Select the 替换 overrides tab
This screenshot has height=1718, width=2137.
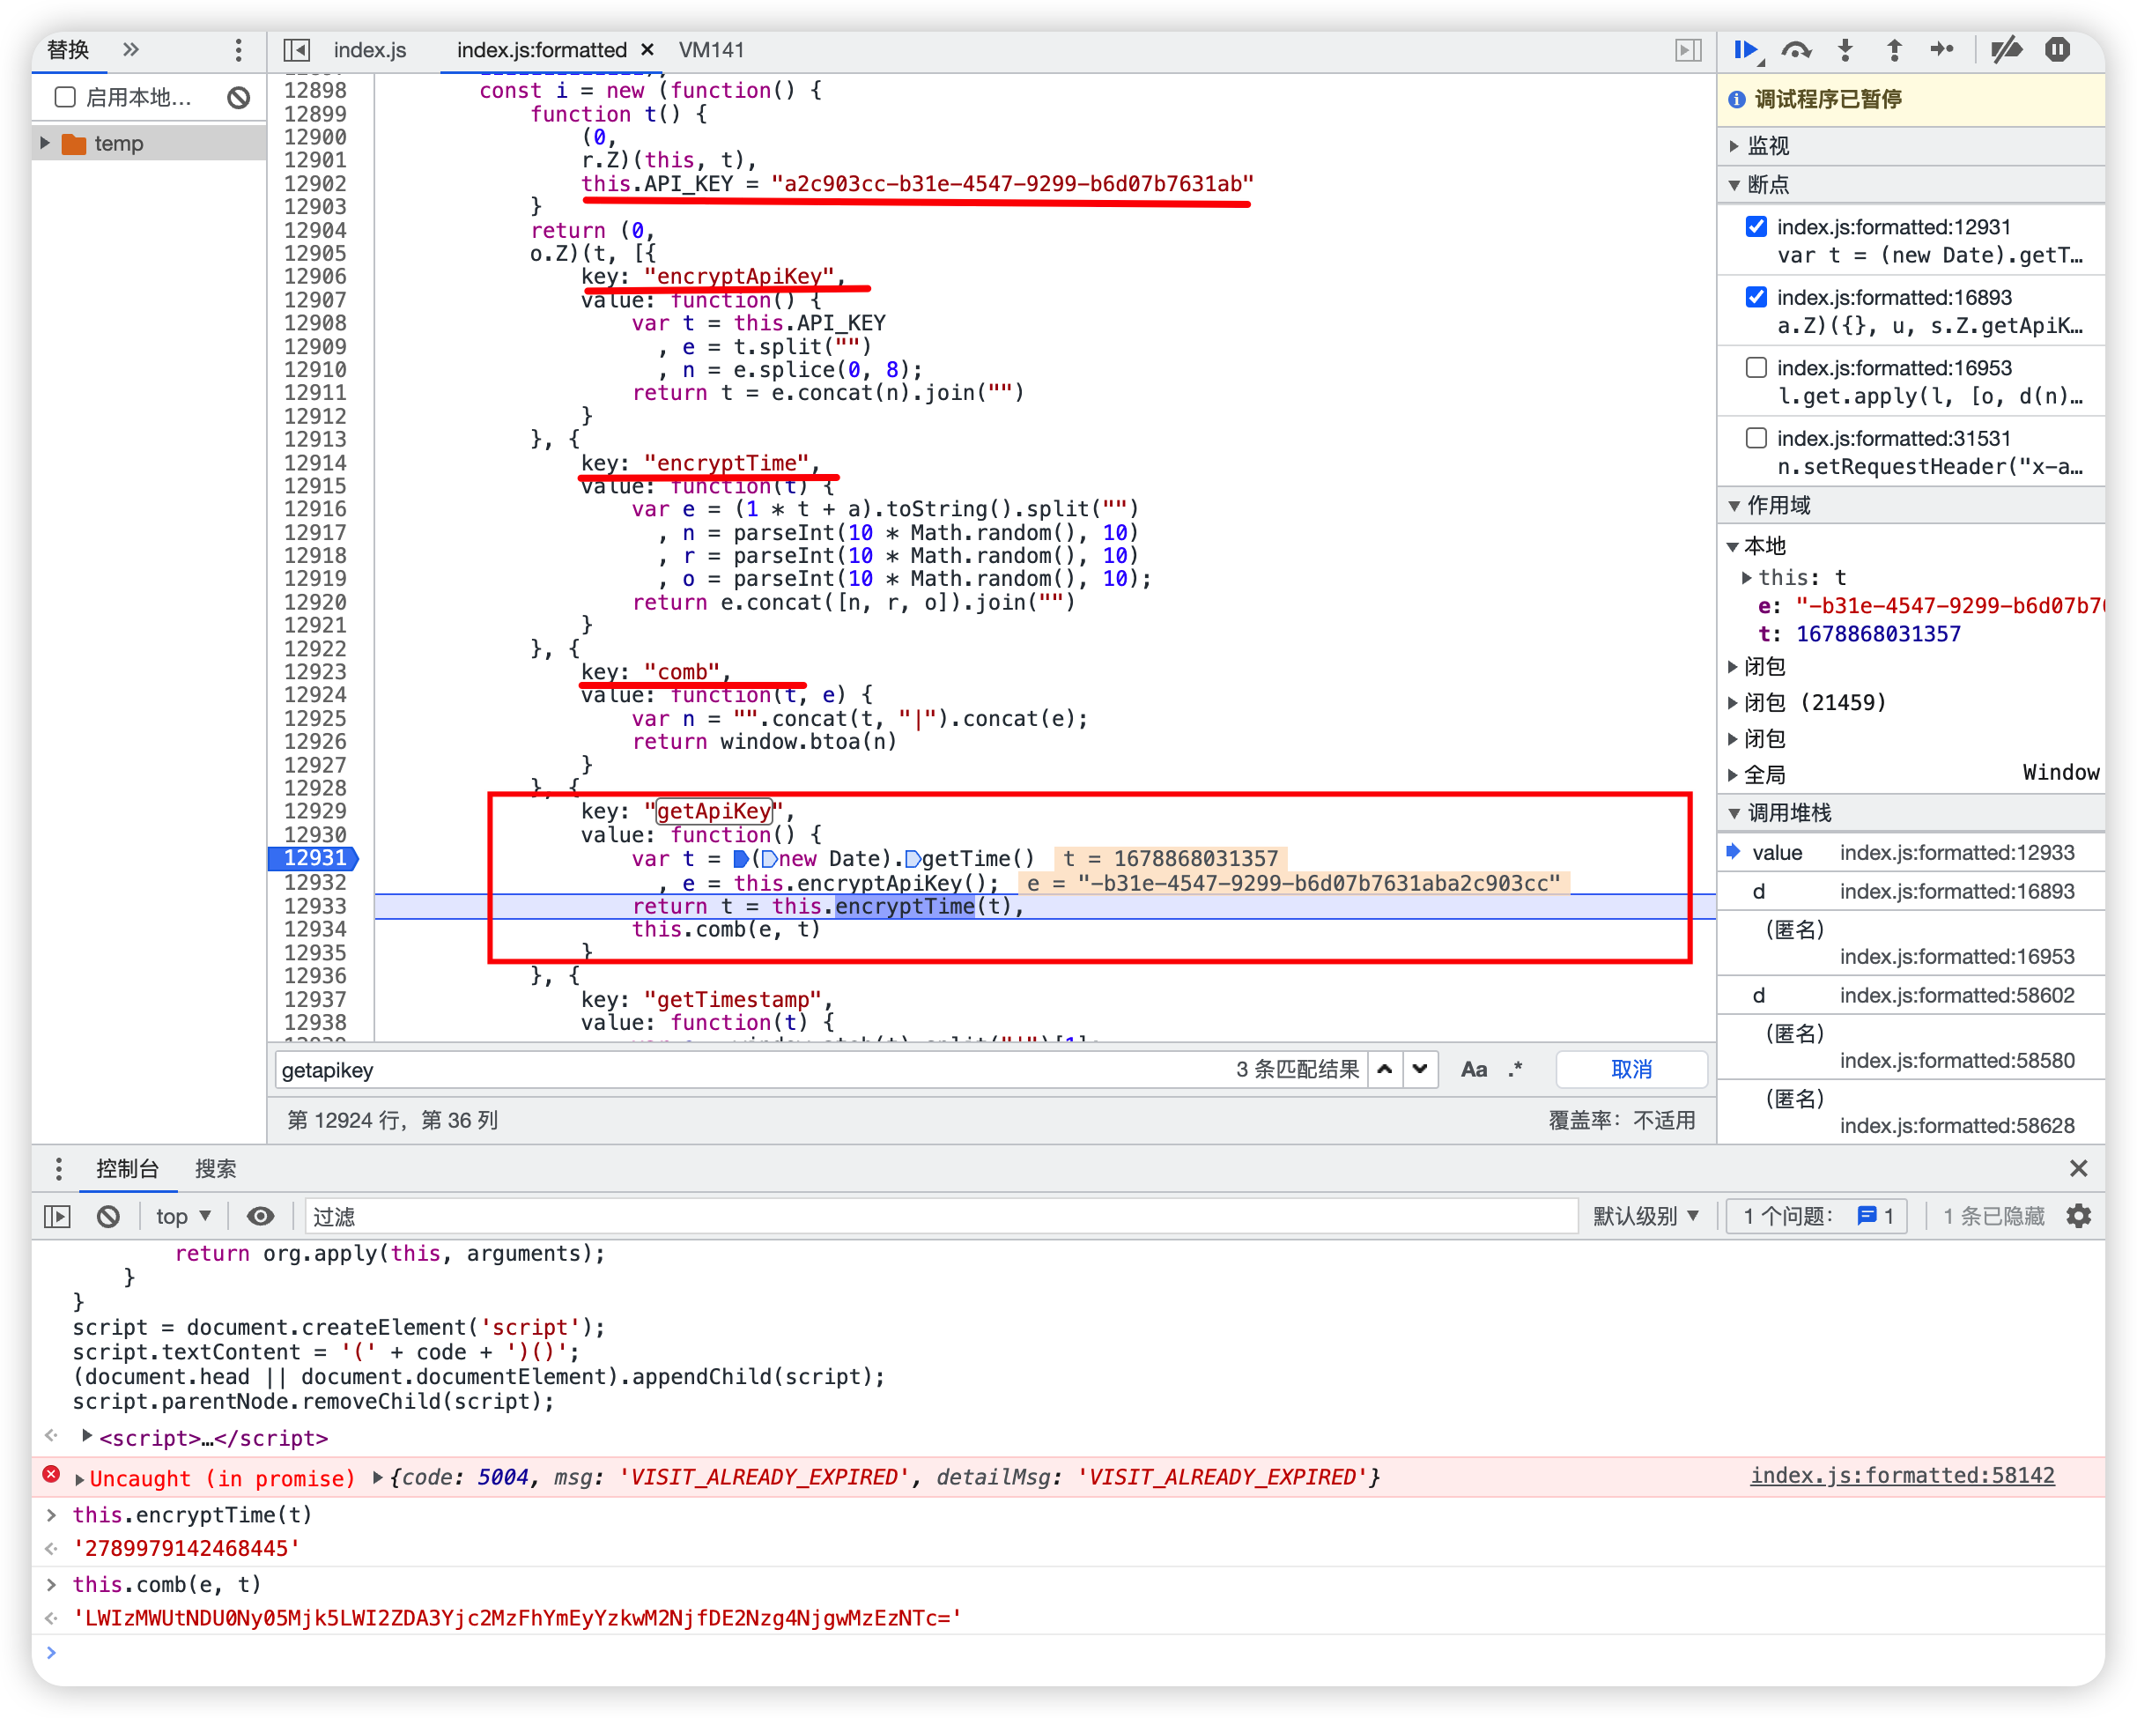tap(69, 49)
